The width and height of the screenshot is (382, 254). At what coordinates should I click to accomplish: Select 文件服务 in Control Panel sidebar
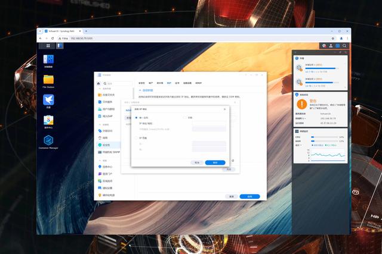(106, 102)
